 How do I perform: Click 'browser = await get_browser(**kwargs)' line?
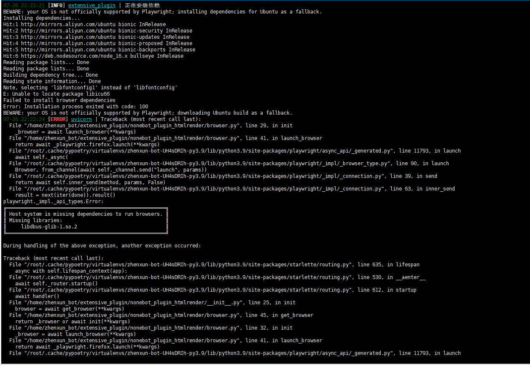pos(70,309)
